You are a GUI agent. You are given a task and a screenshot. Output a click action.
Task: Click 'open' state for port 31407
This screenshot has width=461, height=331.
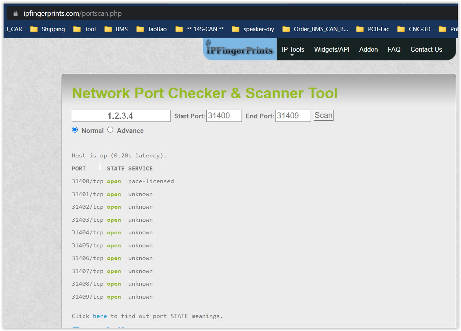(114, 271)
